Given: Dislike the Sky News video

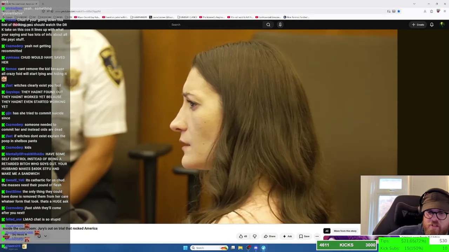Looking at the screenshot, I should (x=255, y=236).
